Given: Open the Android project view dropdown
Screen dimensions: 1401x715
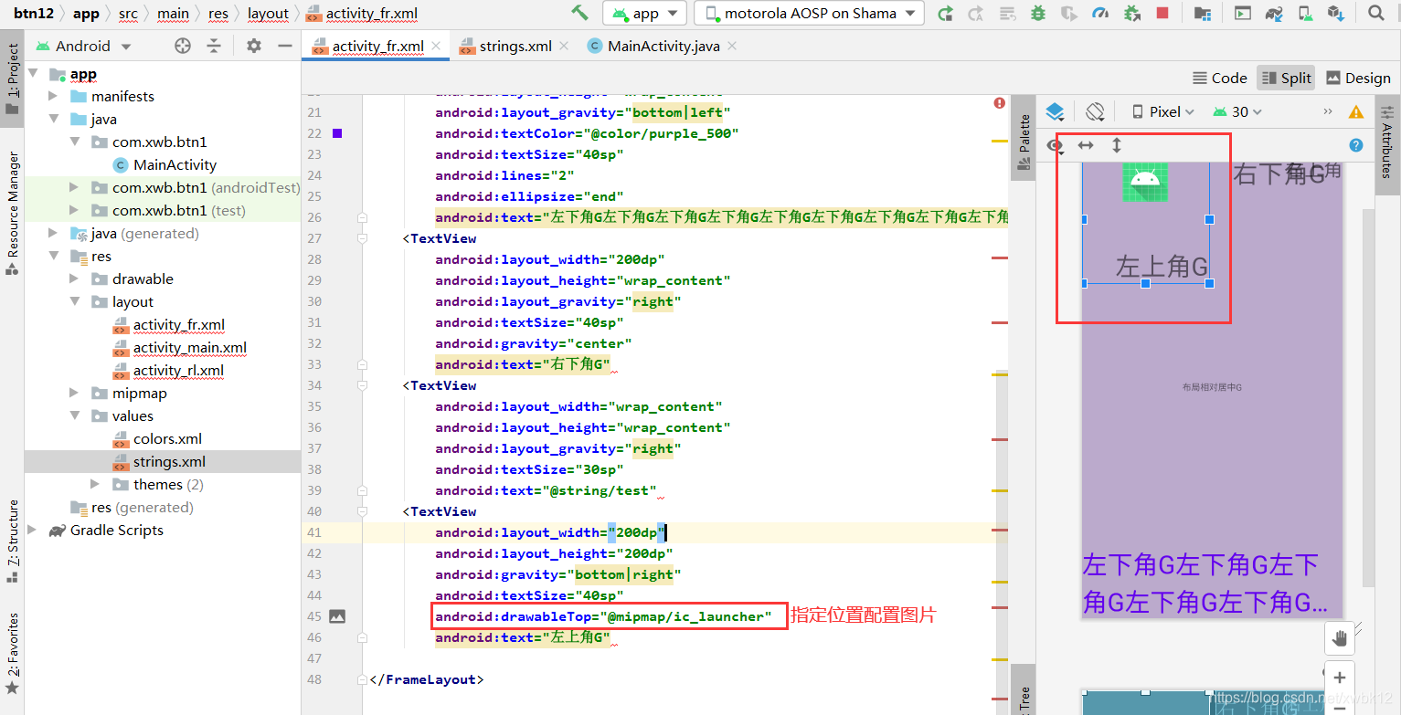Looking at the screenshot, I should click(x=83, y=46).
